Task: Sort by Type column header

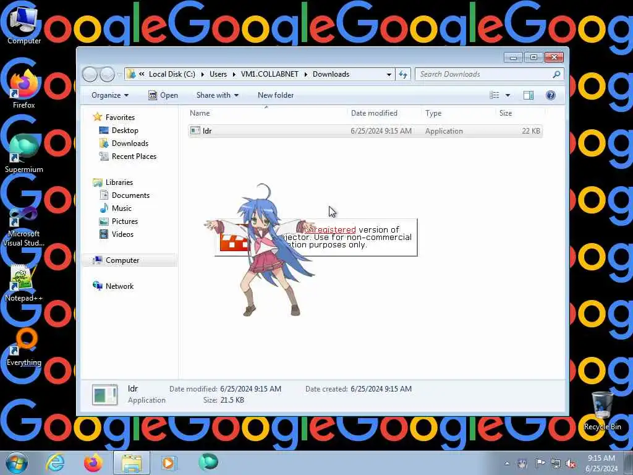Action: 458,113
